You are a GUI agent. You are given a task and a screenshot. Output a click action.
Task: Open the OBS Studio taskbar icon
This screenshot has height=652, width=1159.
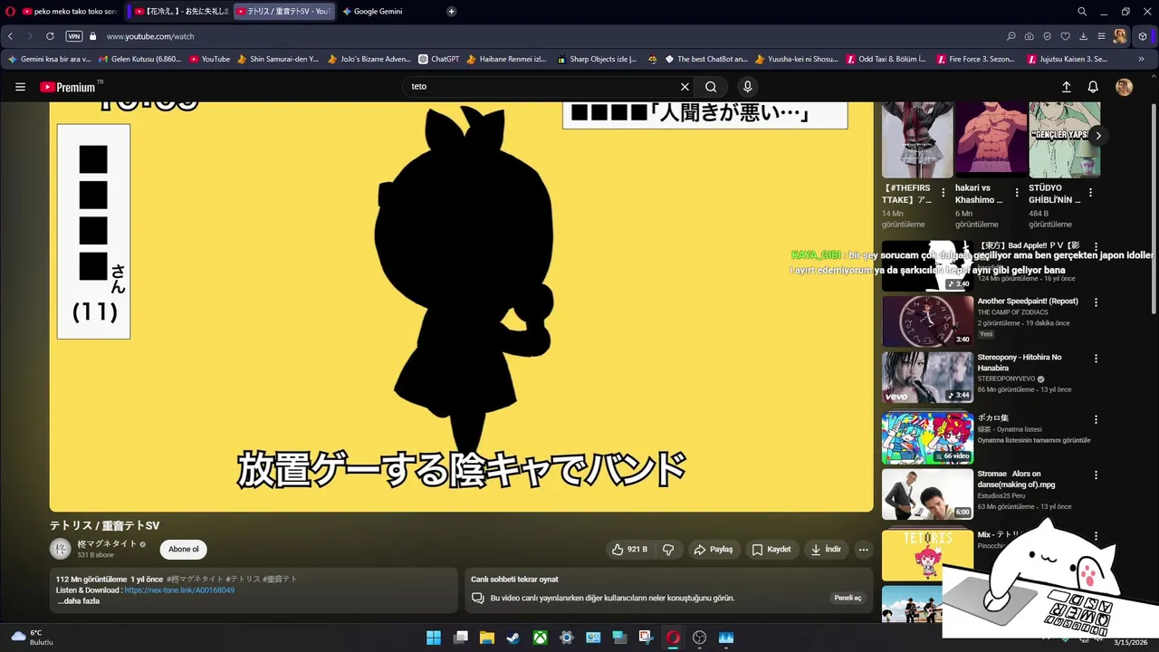click(699, 638)
